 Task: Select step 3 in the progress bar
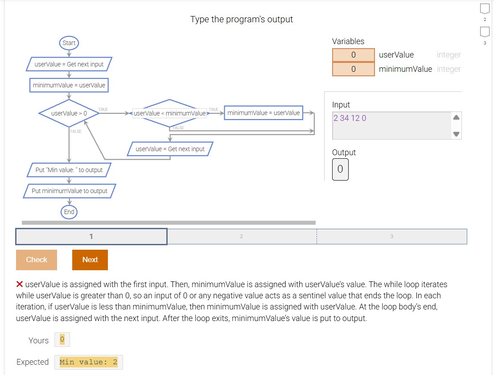(x=391, y=236)
